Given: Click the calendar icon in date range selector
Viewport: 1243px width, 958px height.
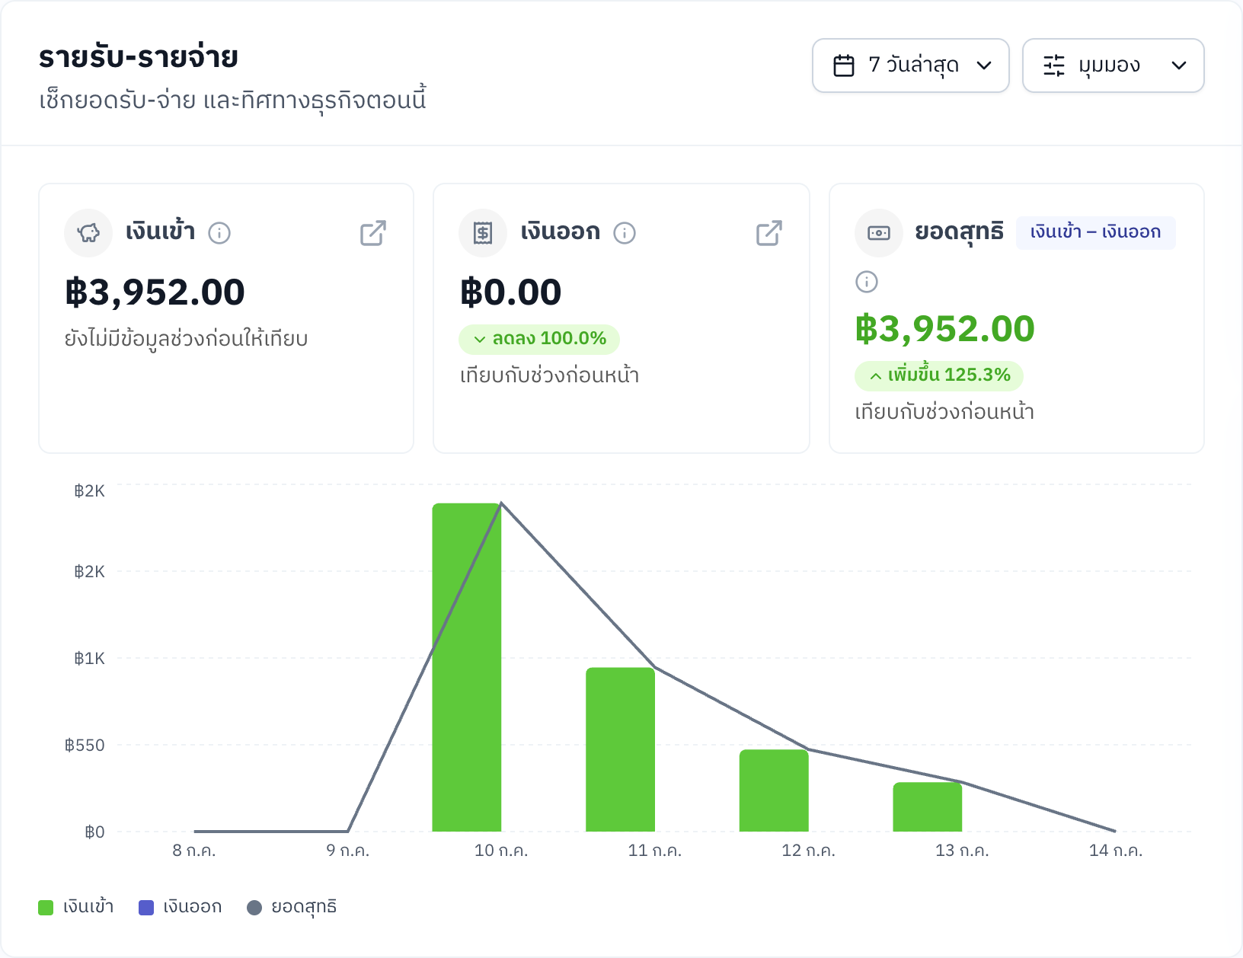Looking at the screenshot, I should point(844,65).
